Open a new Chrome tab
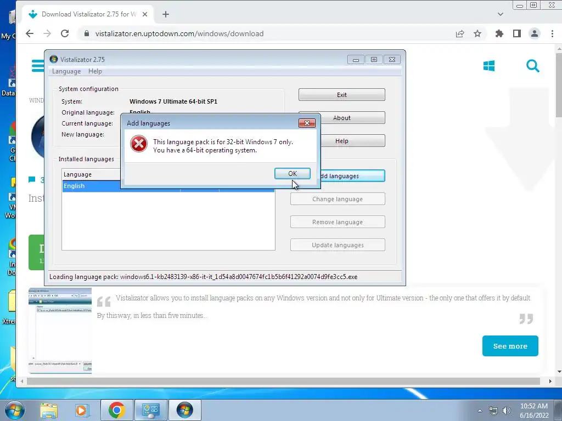The width and height of the screenshot is (562, 421). [166, 14]
